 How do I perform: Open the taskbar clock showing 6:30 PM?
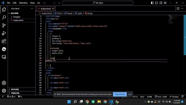click(x=177, y=102)
